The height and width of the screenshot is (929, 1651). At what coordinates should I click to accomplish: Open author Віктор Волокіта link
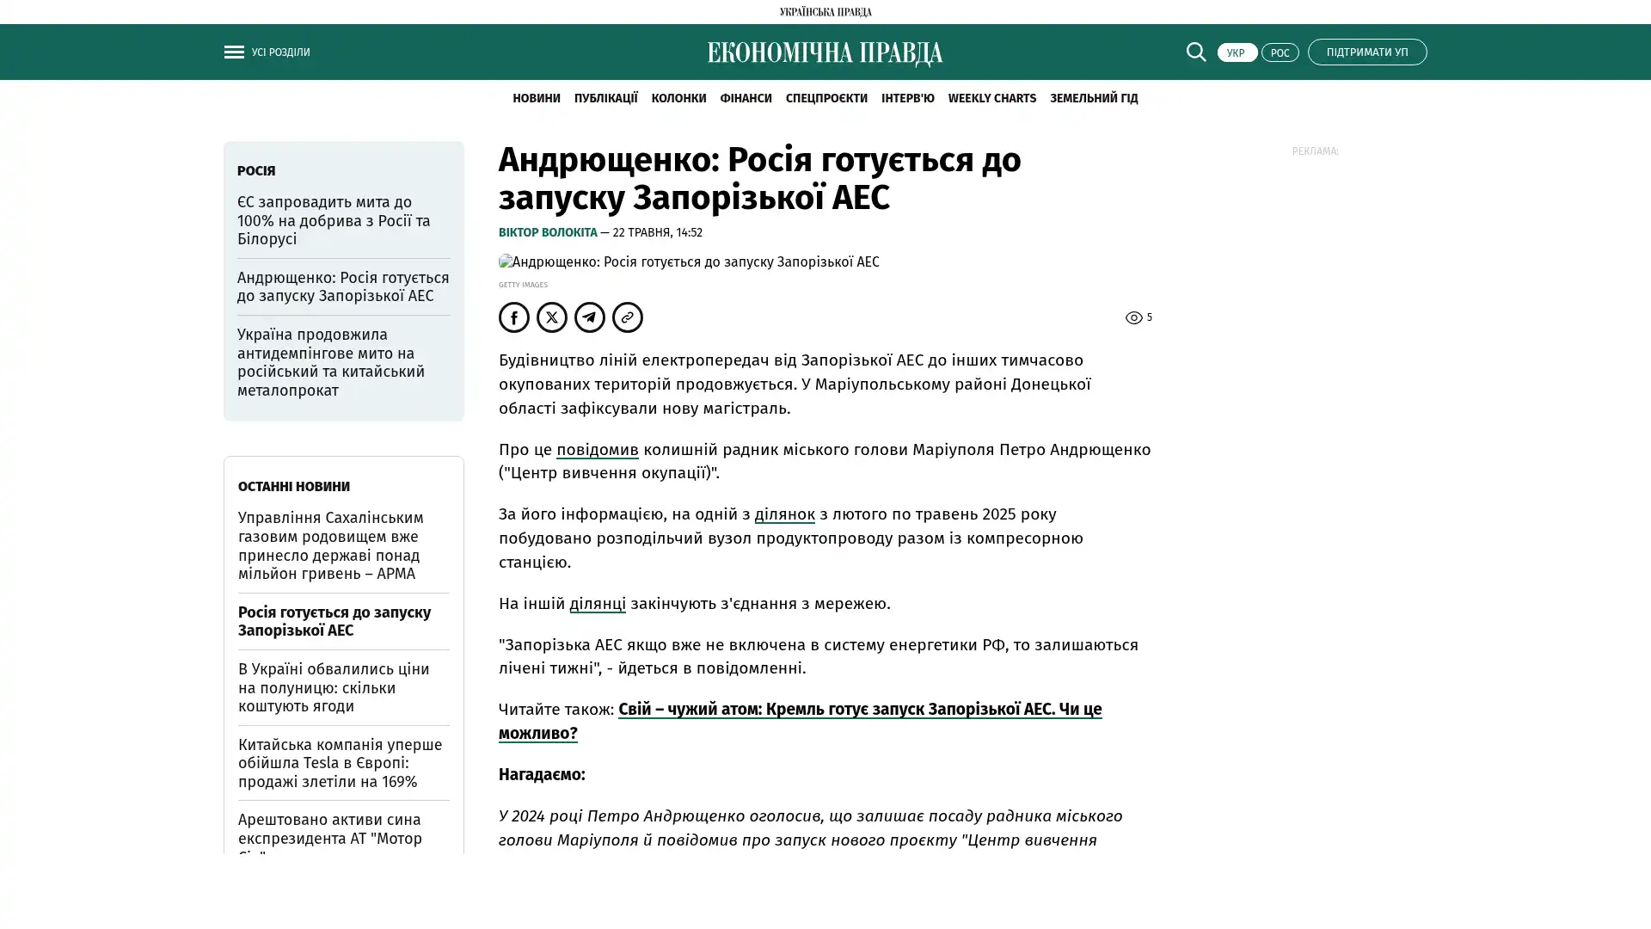pyautogui.click(x=548, y=233)
